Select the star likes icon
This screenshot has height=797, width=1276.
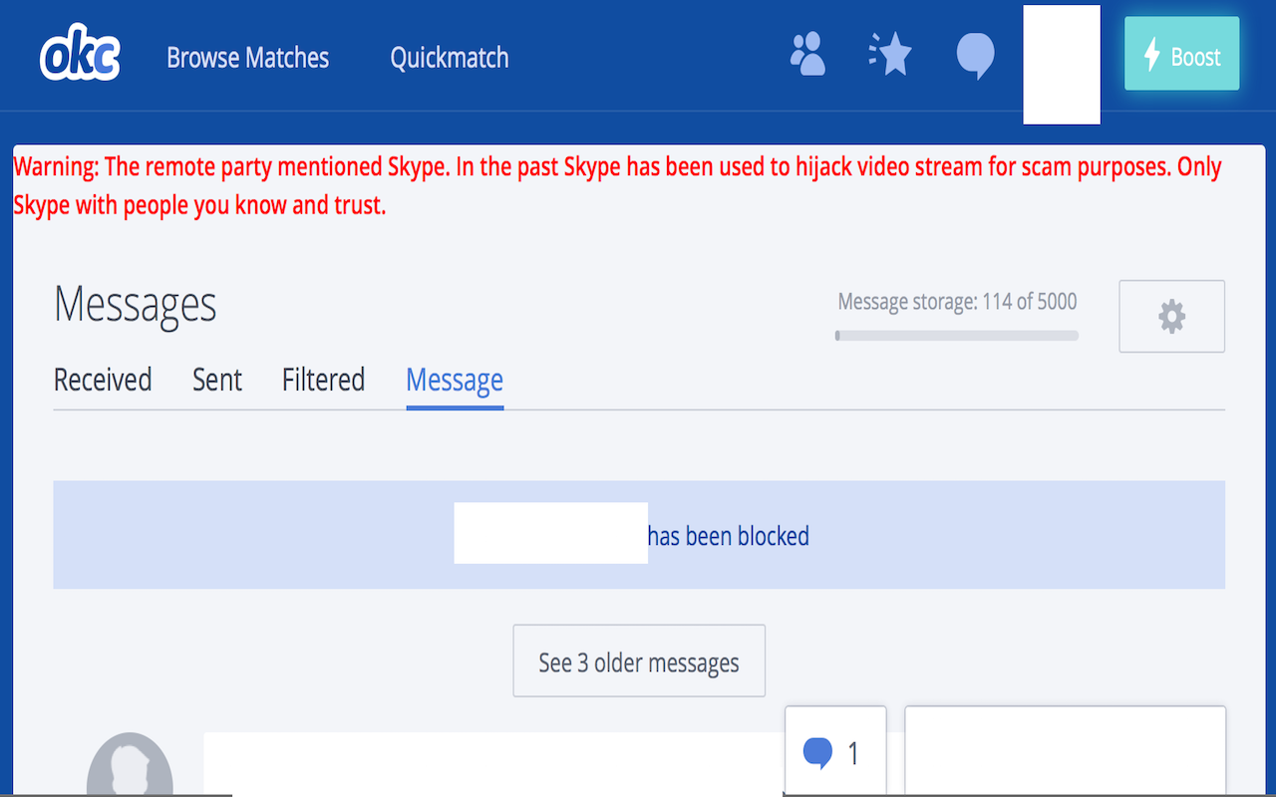pos(889,55)
